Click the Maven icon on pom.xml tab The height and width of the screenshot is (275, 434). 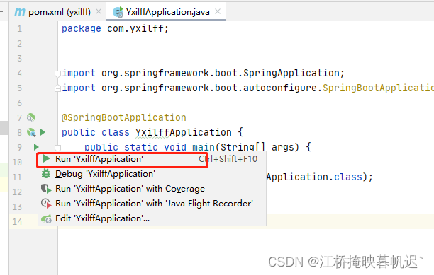click(x=20, y=12)
